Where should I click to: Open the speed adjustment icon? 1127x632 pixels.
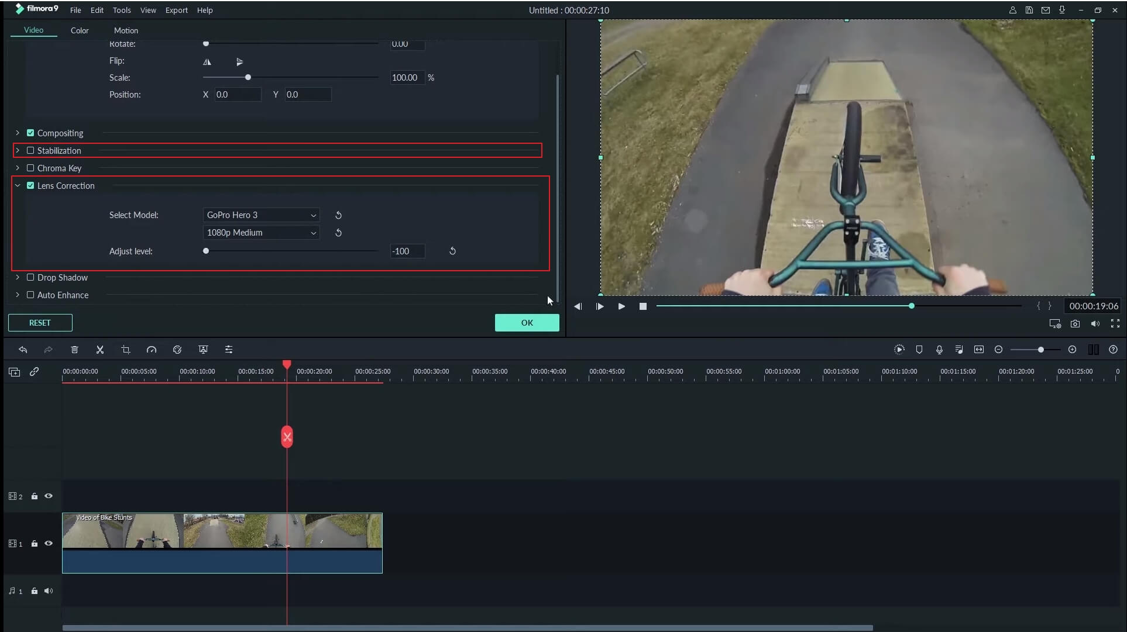(x=152, y=350)
